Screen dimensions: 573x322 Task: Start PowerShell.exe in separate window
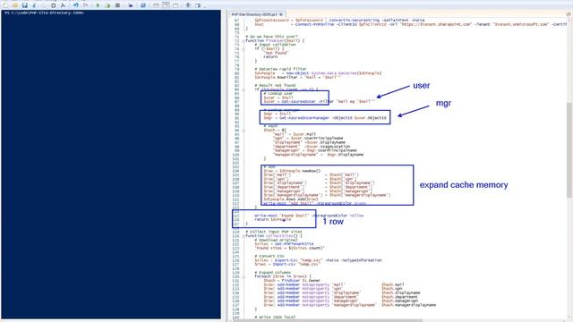(143, 5)
